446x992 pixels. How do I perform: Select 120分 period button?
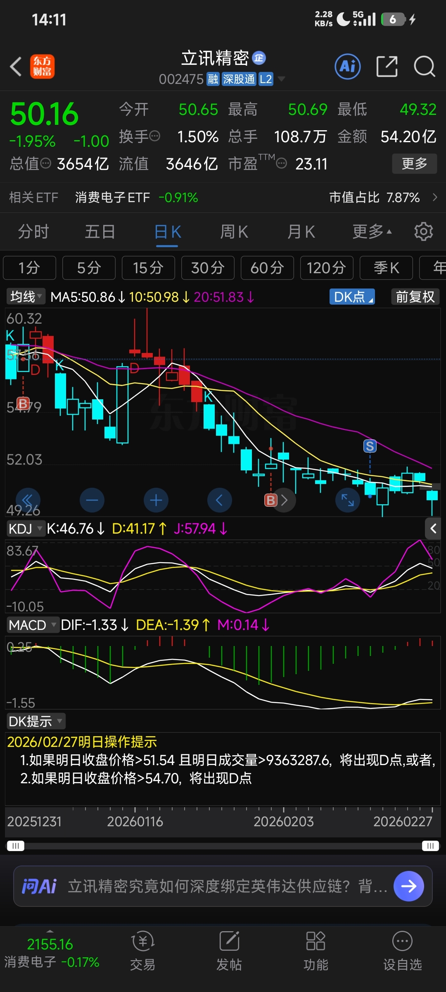point(327,268)
